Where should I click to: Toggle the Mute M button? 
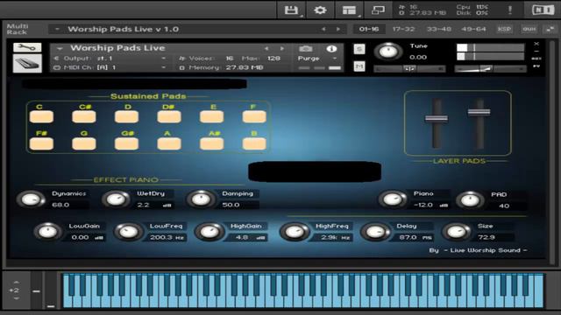[359, 66]
